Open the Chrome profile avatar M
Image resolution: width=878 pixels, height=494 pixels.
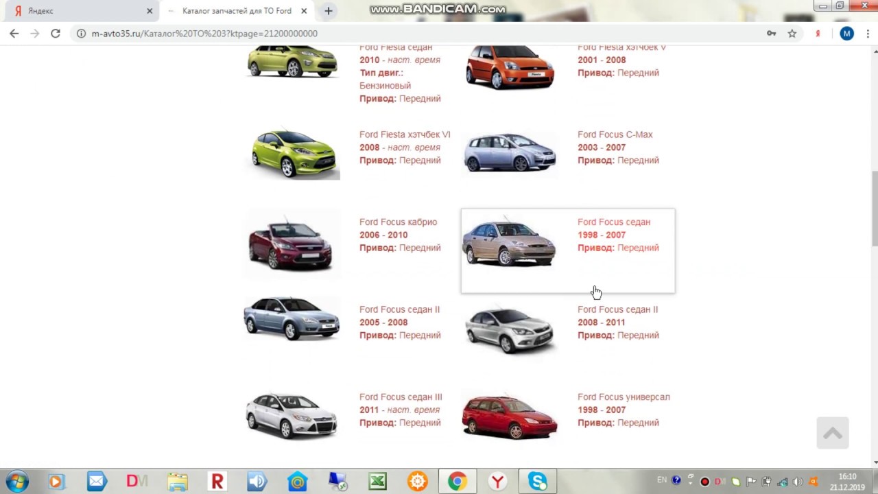(x=847, y=33)
